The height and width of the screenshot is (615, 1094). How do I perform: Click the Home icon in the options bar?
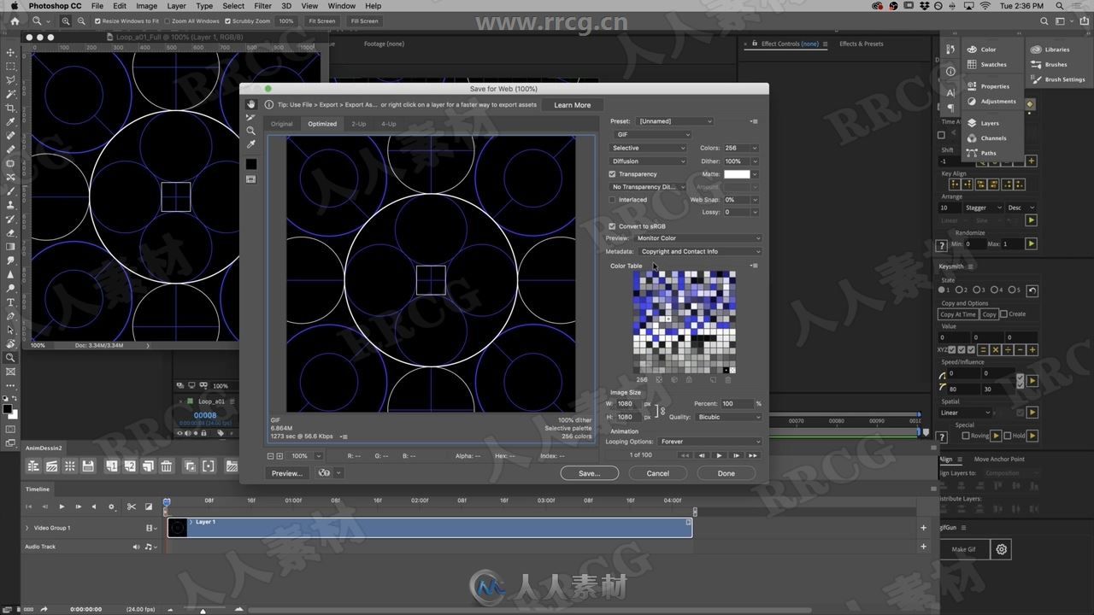(15, 20)
